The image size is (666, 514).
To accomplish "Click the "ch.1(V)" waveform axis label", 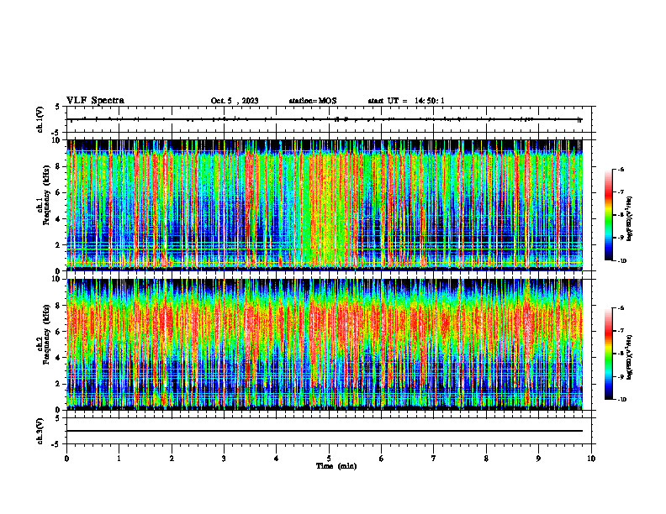I will tap(40, 119).
